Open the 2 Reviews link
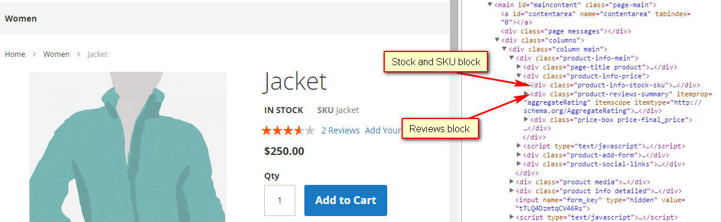 pos(340,130)
